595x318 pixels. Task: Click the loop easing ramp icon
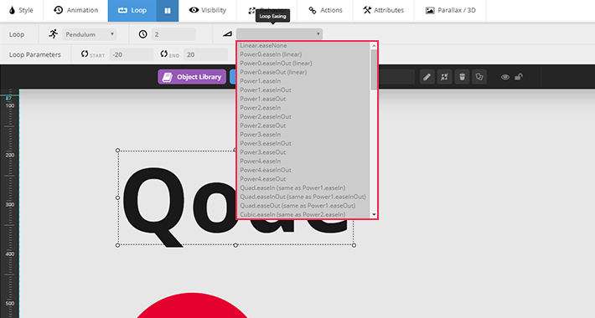[x=227, y=34]
